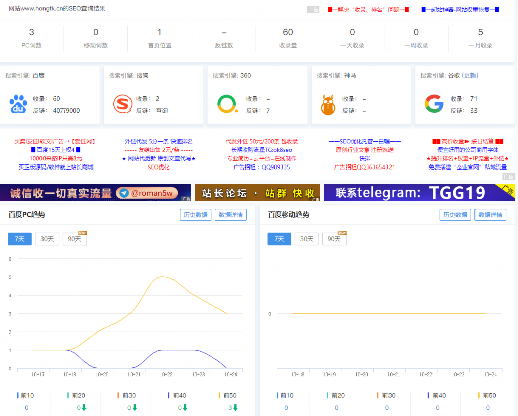This screenshot has height=416, width=518.
Task: Click the Shenma fox logo icon
Action: pos(328,105)
